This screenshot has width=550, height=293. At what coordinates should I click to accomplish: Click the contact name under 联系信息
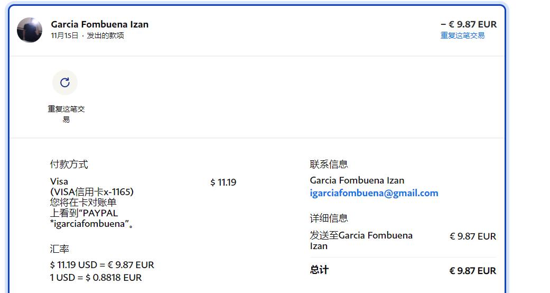(x=357, y=180)
